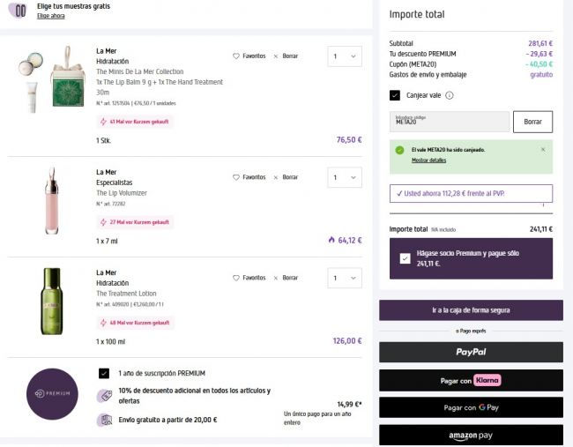Click info icon next to Canjear vale
This screenshot has height=447, width=573.
point(450,95)
